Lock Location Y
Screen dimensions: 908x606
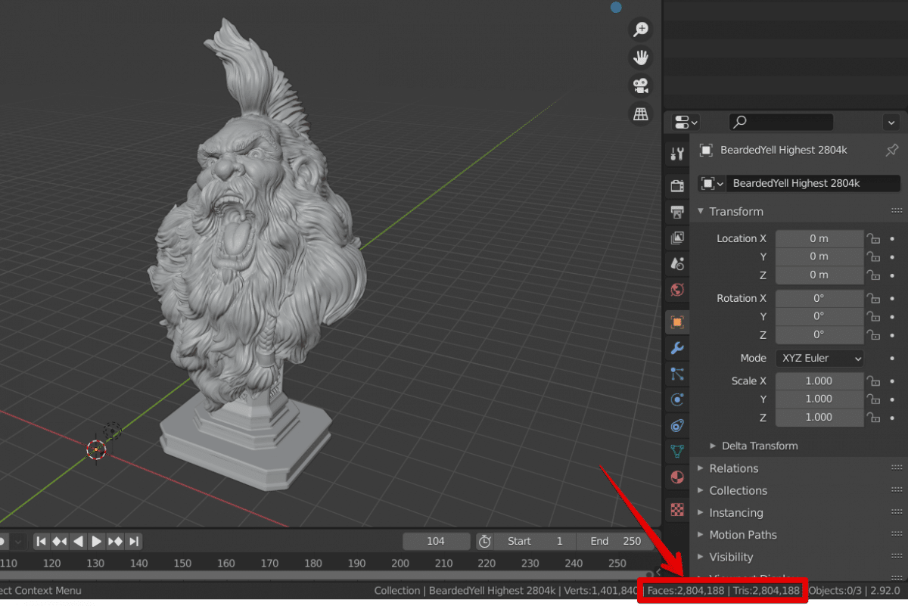pos(873,256)
